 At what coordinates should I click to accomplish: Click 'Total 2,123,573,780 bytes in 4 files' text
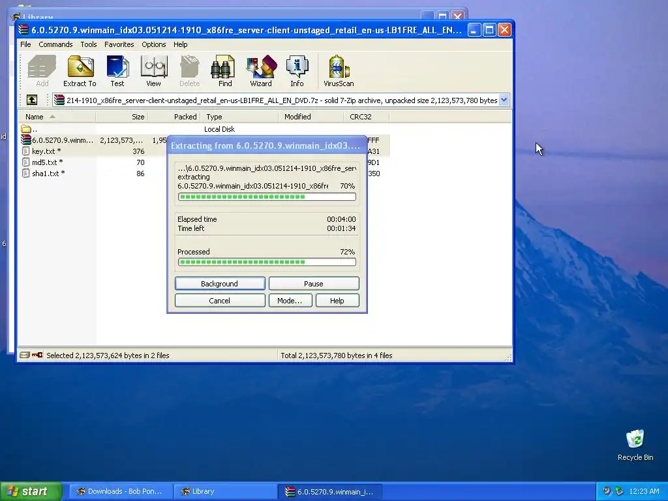337,356
